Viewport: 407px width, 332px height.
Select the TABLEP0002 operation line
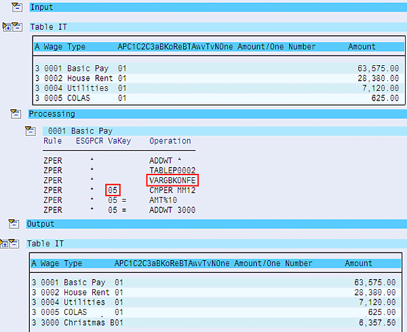click(x=172, y=170)
